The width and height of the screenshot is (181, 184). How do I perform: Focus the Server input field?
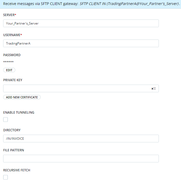click(x=81, y=23)
